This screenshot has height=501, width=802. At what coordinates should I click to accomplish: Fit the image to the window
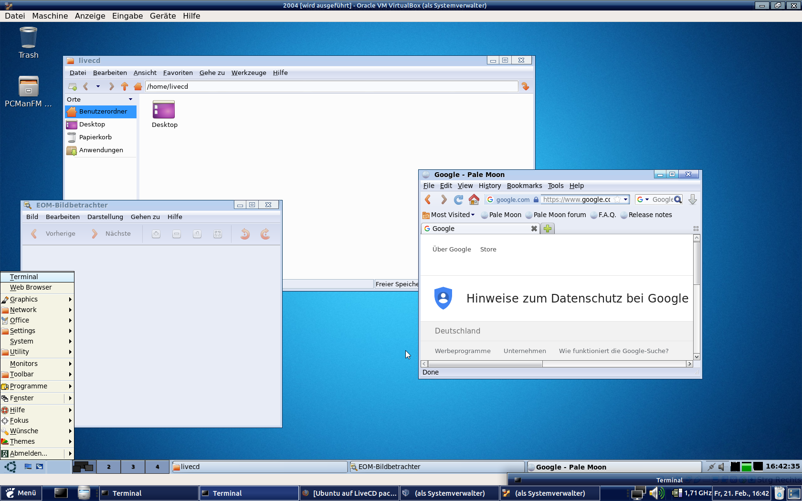click(217, 234)
